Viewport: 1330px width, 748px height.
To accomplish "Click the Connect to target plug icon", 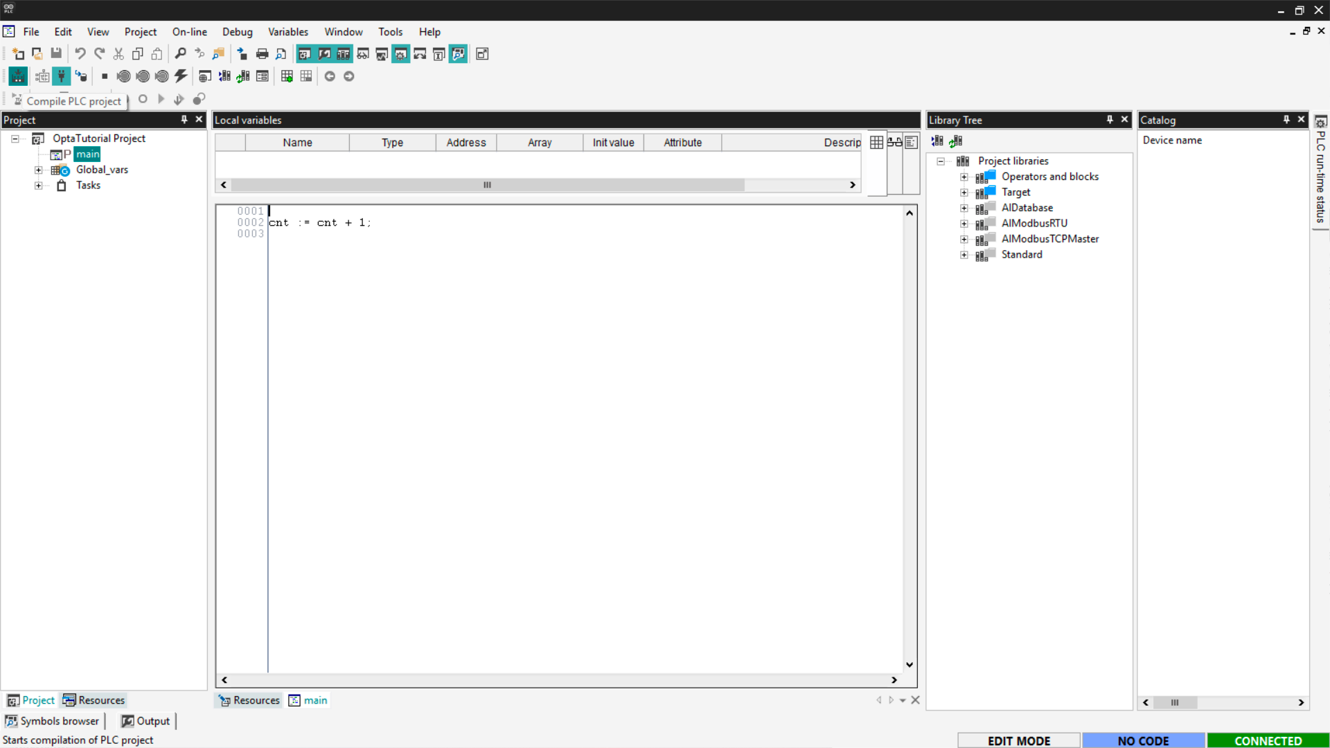I will coord(62,76).
